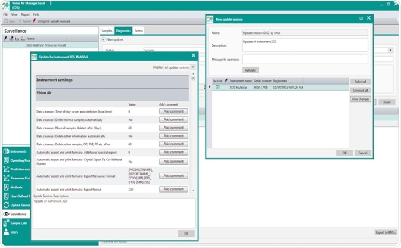The height and width of the screenshot is (248, 401).
Task: Click the View changes button
Action: pos(360,99)
